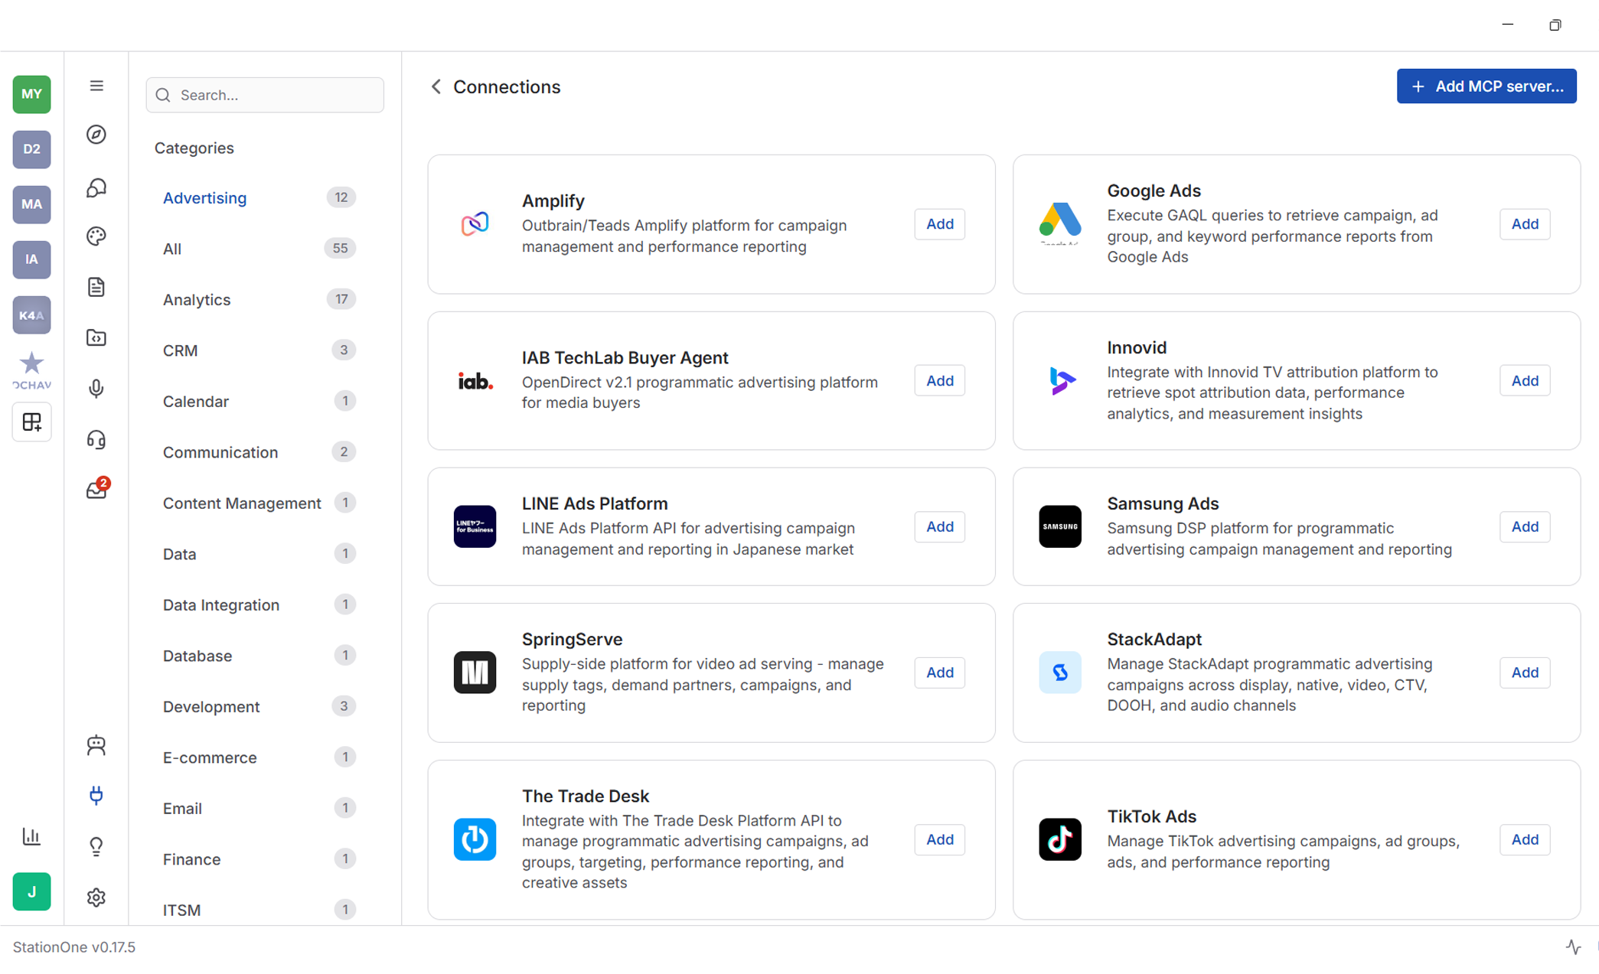1599x974 pixels.
Task: Click Add MCP server button
Action: [1486, 86]
